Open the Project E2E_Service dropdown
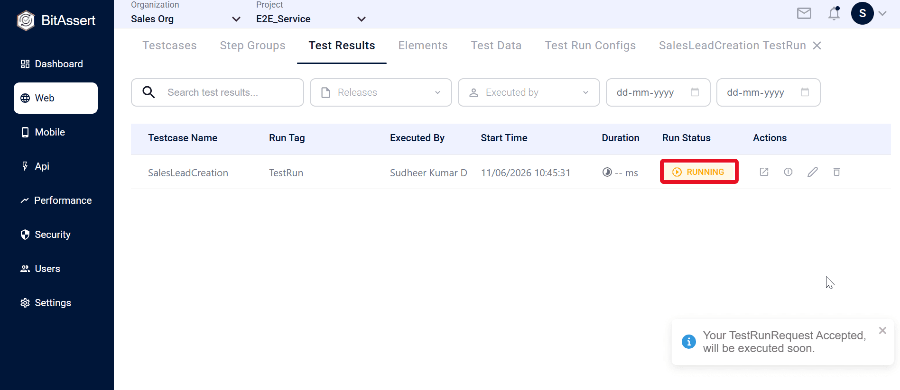The width and height of the screenshot is (900, 390). point(311,19)
